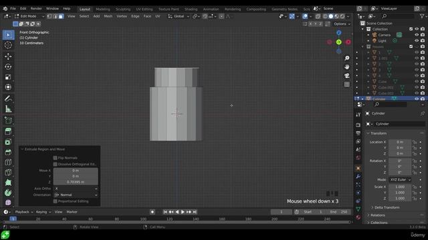
Task: Open the Mesh menu
Action: [x=108, y=16]
